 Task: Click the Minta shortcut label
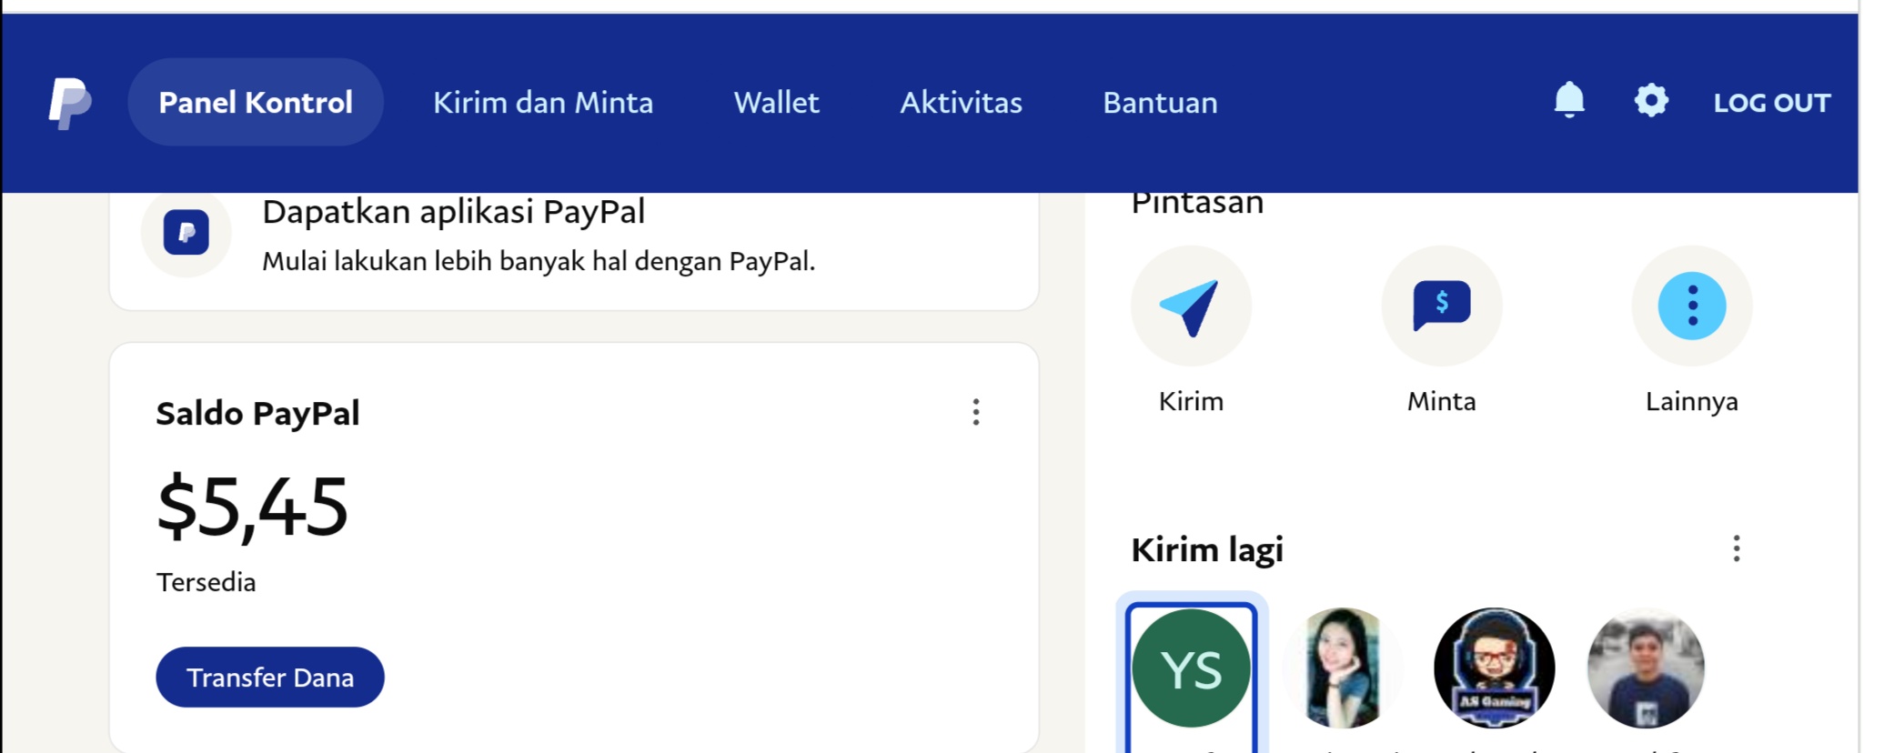[x=1442, y=401]
